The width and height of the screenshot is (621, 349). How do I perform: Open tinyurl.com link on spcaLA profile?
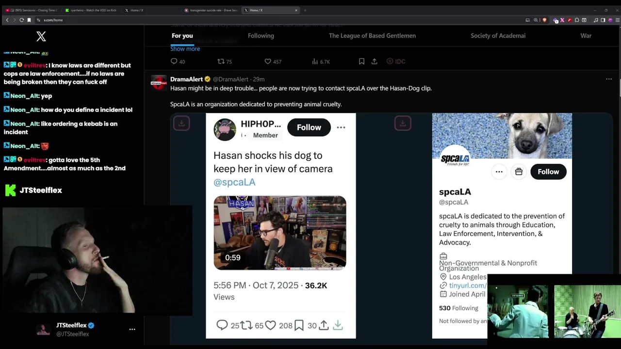pos(468,286)
